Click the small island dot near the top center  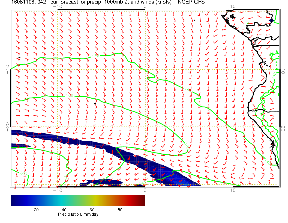click(x=194, y=20)
